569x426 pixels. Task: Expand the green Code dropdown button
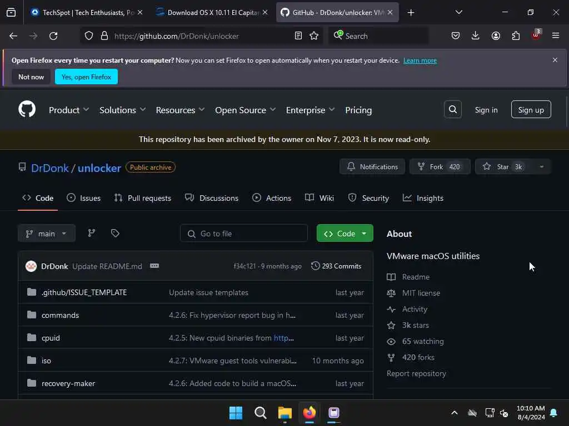pos(345,234)
